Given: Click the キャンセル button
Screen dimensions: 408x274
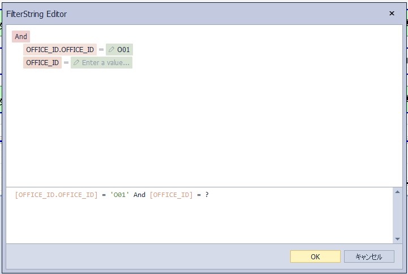Looking at the screenshot, I should (x=369, y=256).
